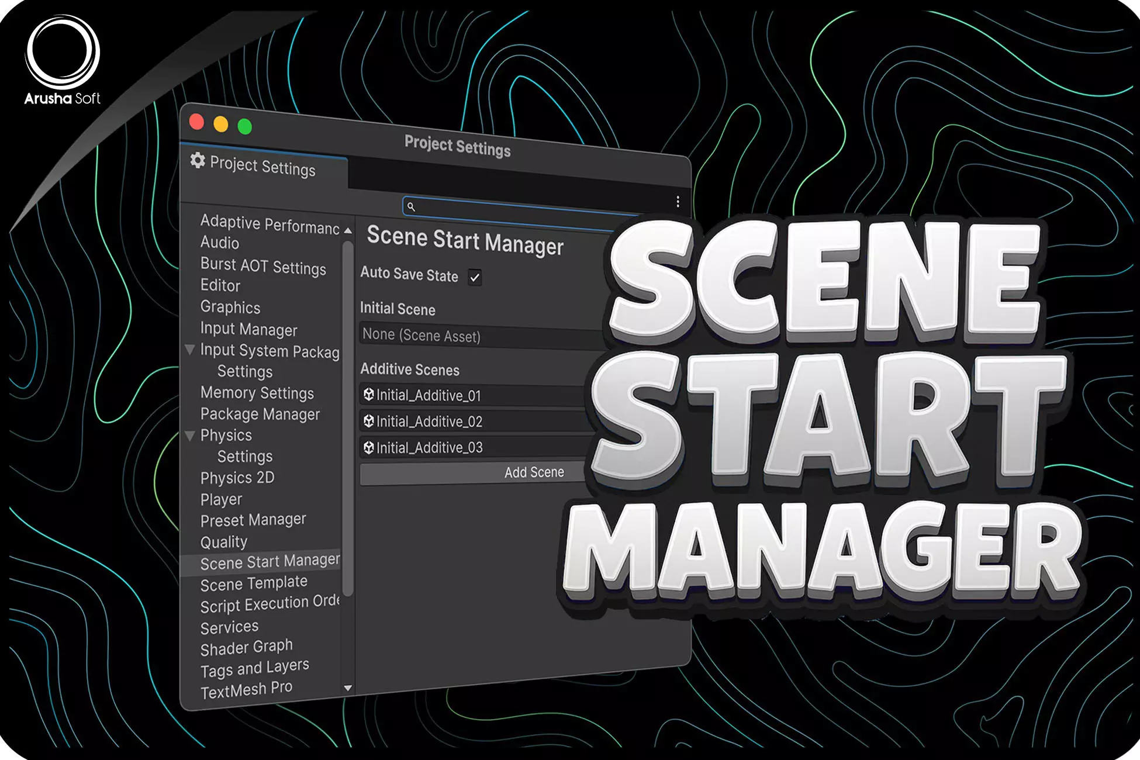Viewport: 1140px width, 760px height.
Task: Open the Quality settings
Action: point(224,542)
